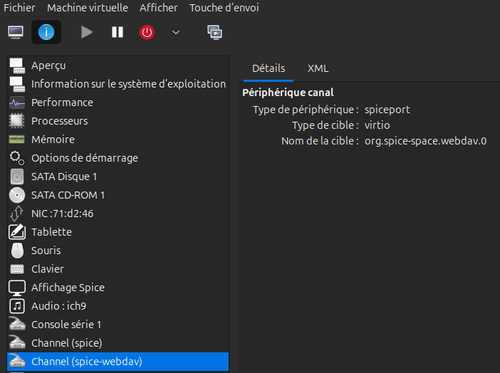Click the red power shutdown button
500x373 pixels.
147,32
